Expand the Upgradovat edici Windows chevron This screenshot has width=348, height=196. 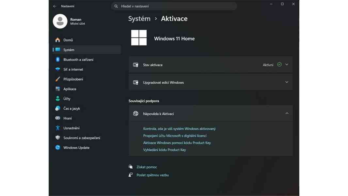click(x=287, y=82)
